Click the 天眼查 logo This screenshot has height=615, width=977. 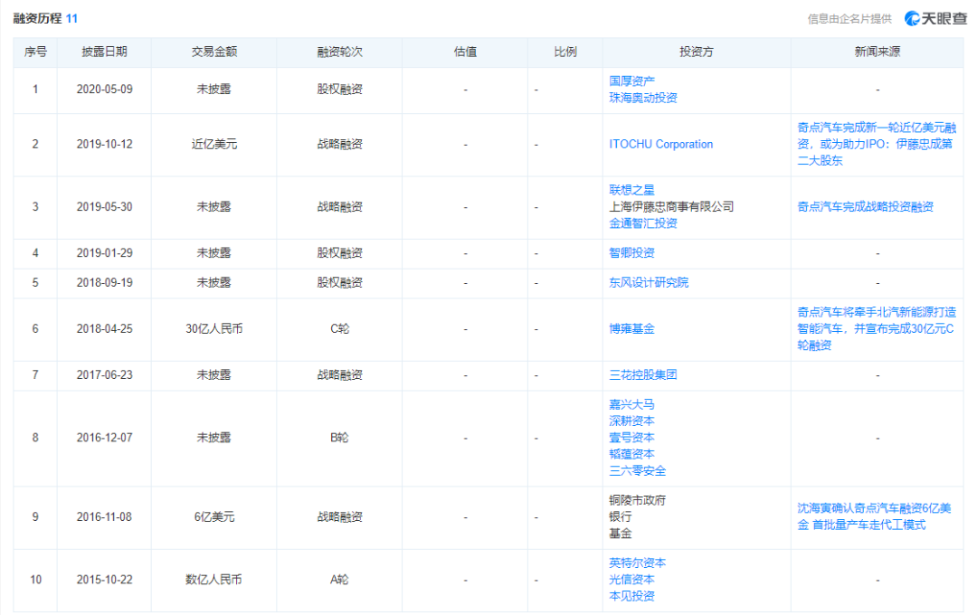point(936,19)
